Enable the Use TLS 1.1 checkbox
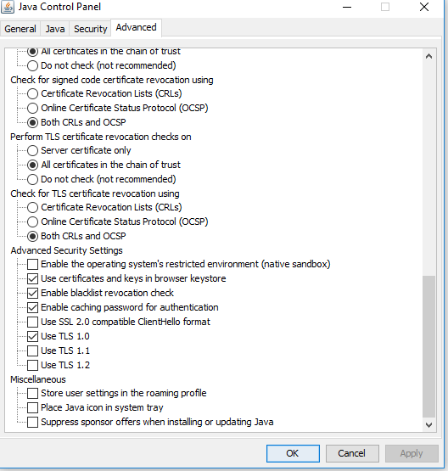 [x=32, y=350]
